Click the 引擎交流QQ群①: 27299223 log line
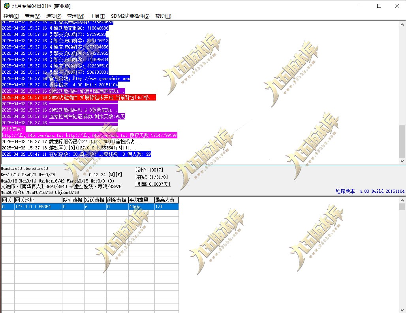 (54, 34)
